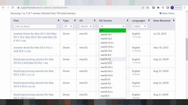This screenshot has width=188, height=105.
Task: Open PostScript solution for Mac OS 9.2.2 link
Action: (33, 61)
